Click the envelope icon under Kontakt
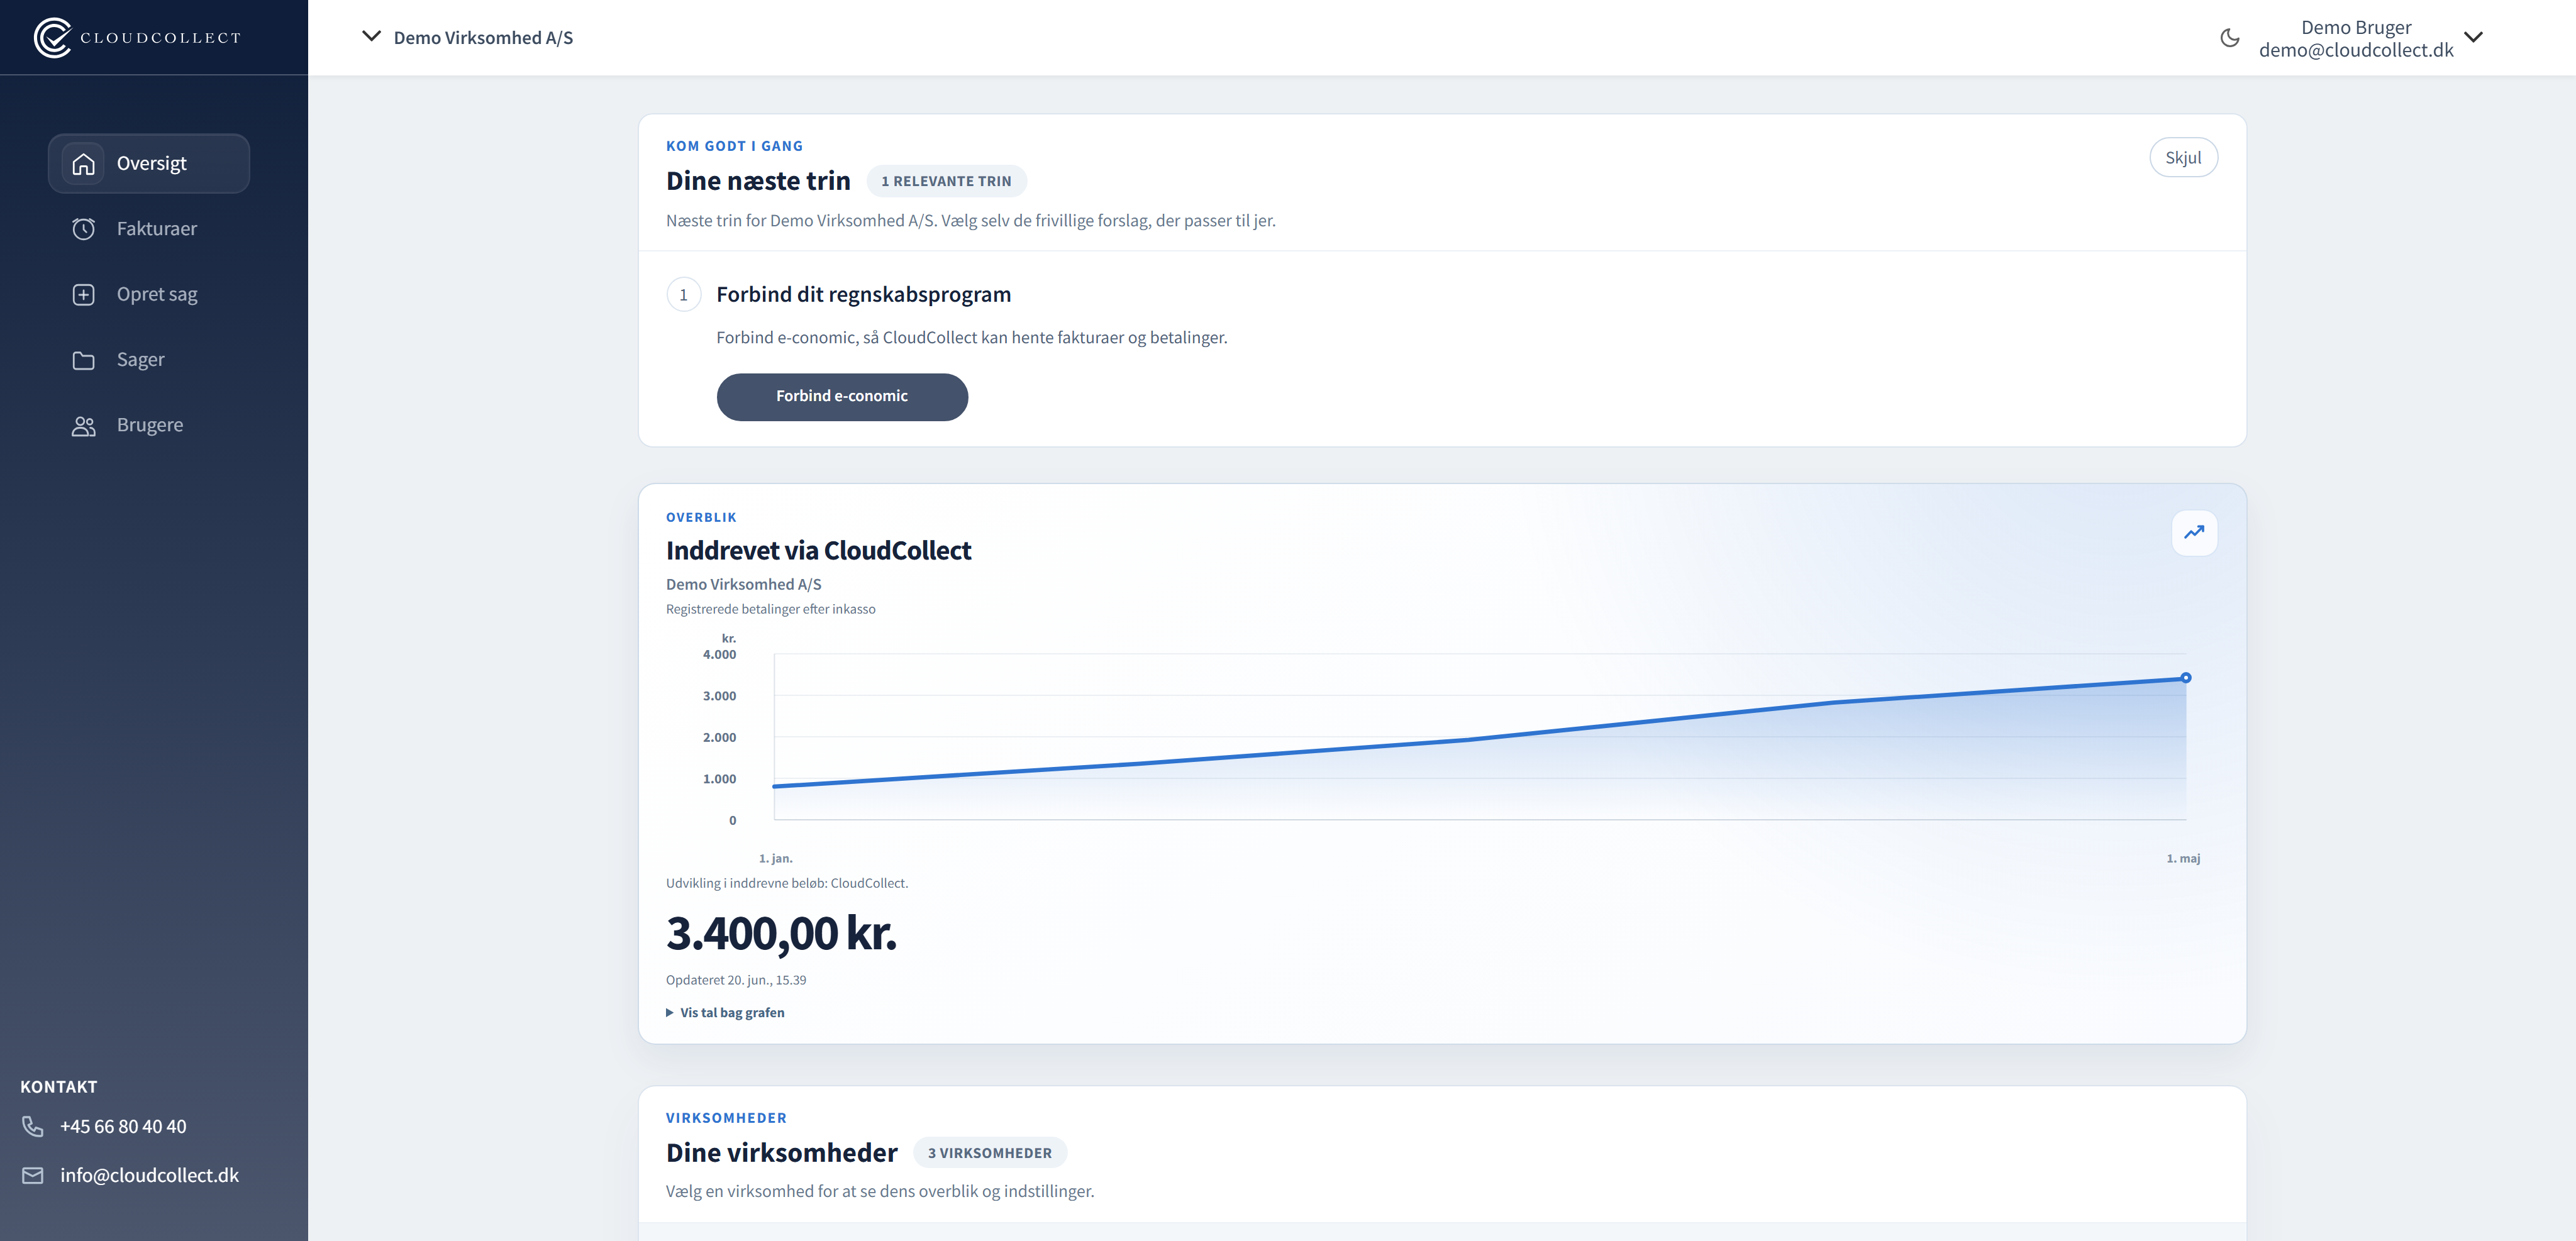This screenshot has height=1241, width=2576. [x=33, y=1175]
